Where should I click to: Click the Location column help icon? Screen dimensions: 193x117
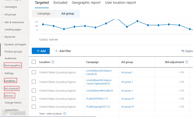pos(53,62)
